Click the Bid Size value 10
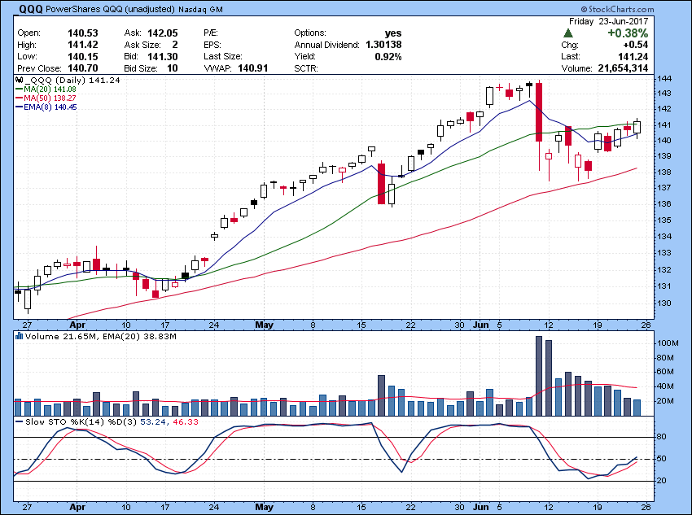Screen dimensions: 692x515 pyautogui.click(x=173, y=68)
